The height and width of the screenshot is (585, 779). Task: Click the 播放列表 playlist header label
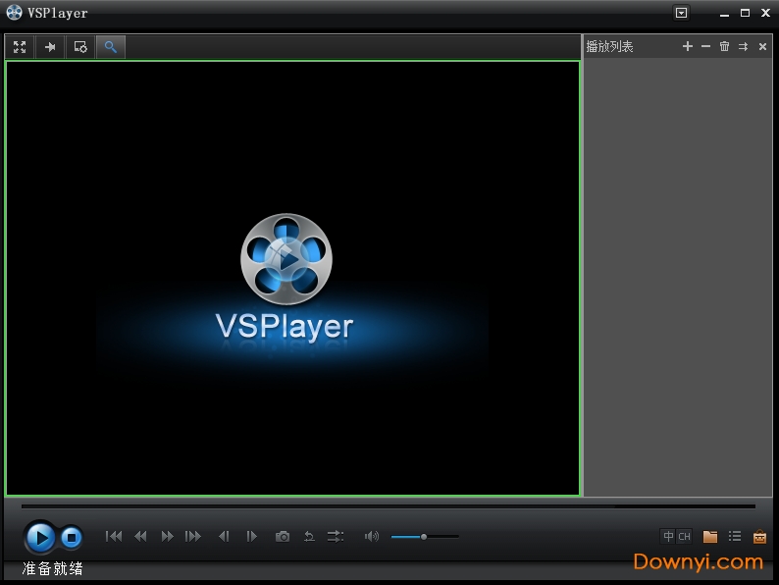[x=609, y=47]
